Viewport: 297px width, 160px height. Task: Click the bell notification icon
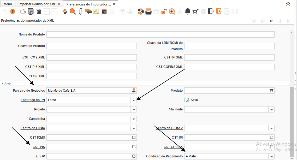[x=187, y=11]
